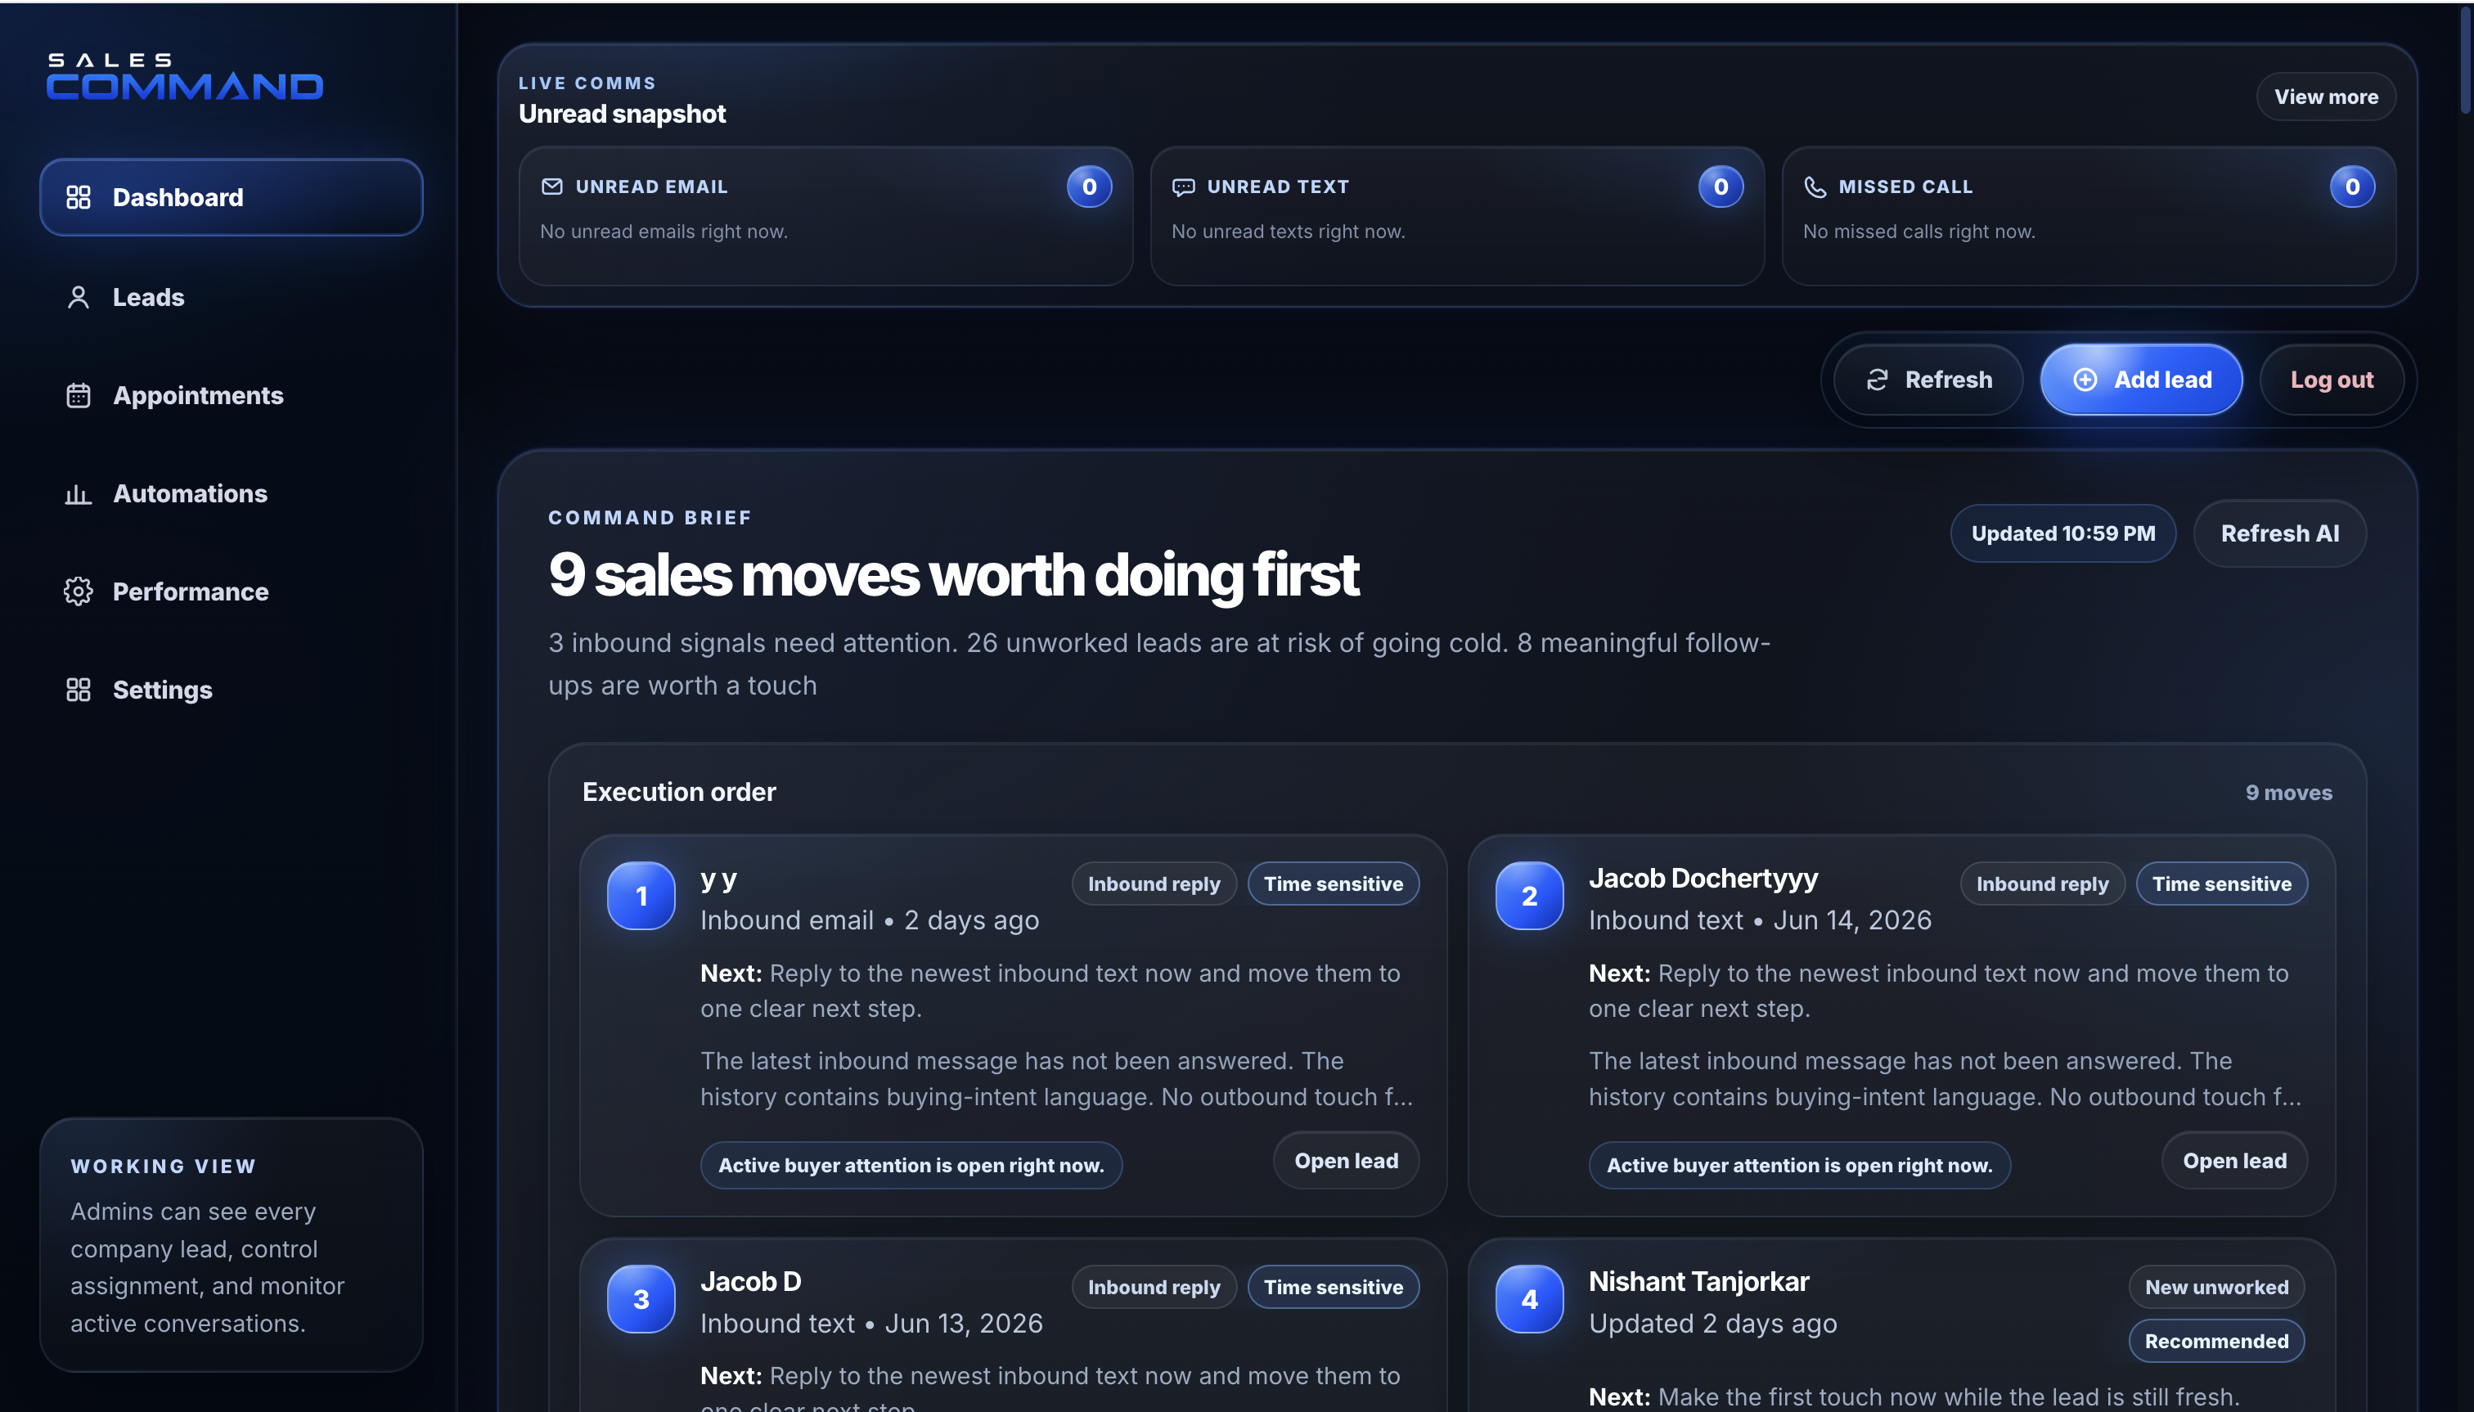Image resolution: width=2474 pixels, height=1412 pixels.
Task: Click the Settings grid icon
Action: click(x=79, y=690)
